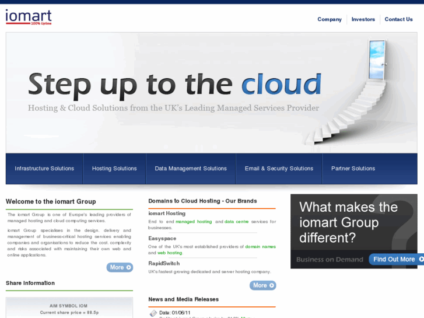
Task: Follow the data centre link
Action: tap(236, 222)
